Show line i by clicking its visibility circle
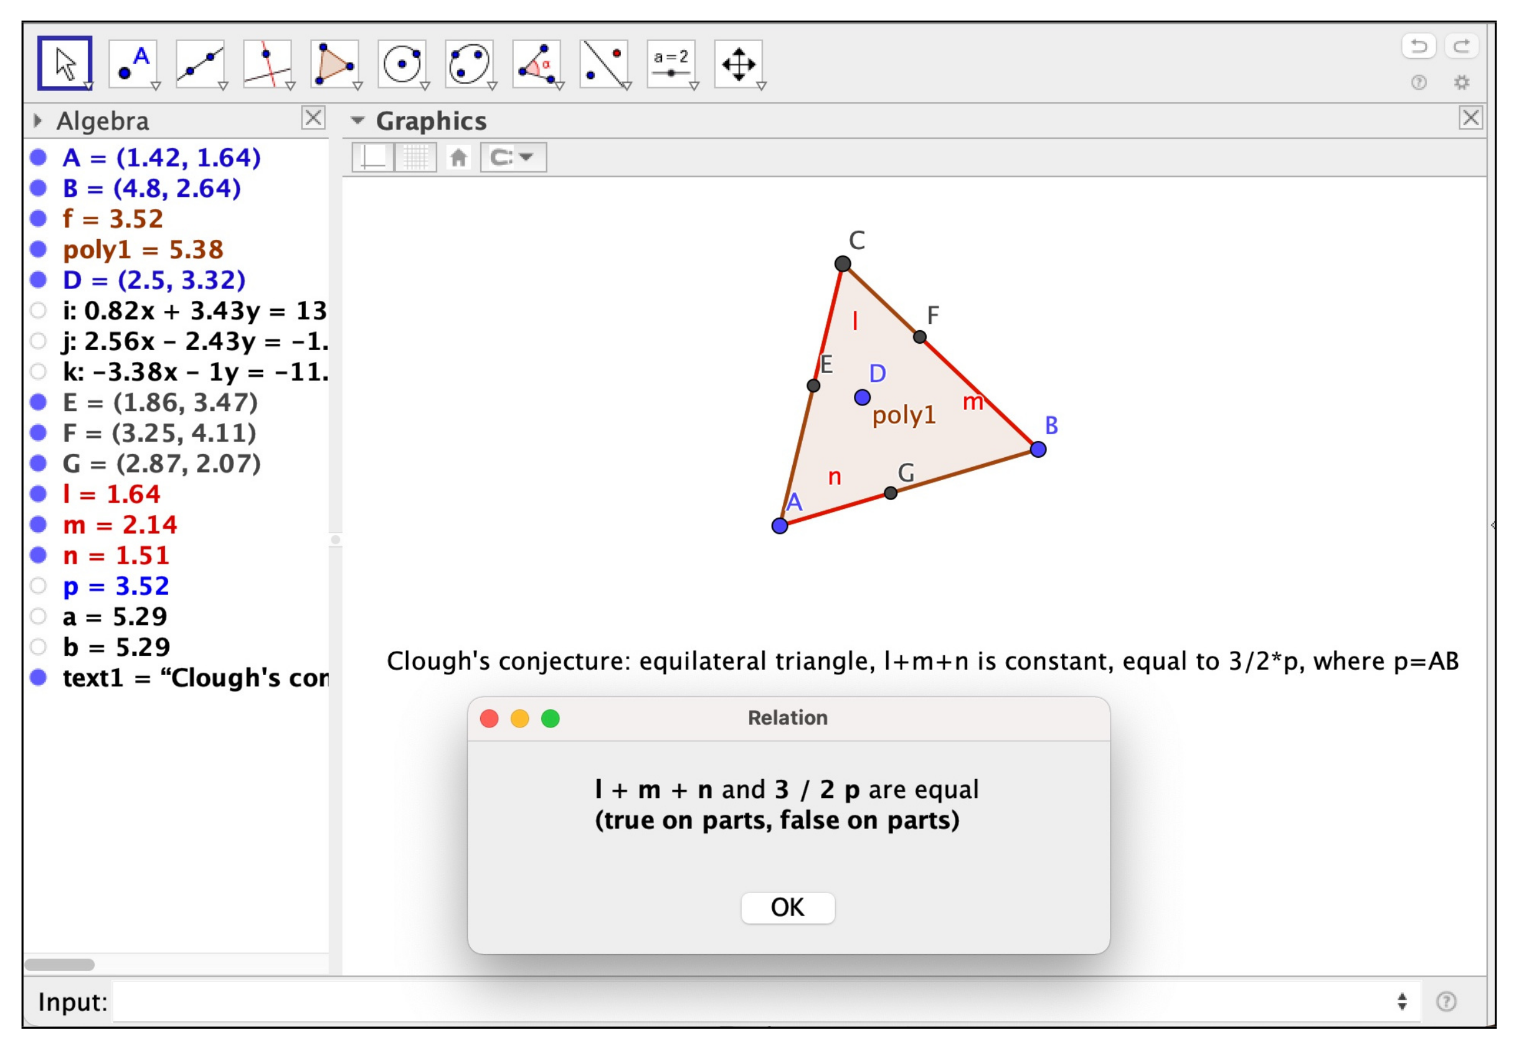 pyautogui.click(x=37, y=310)
